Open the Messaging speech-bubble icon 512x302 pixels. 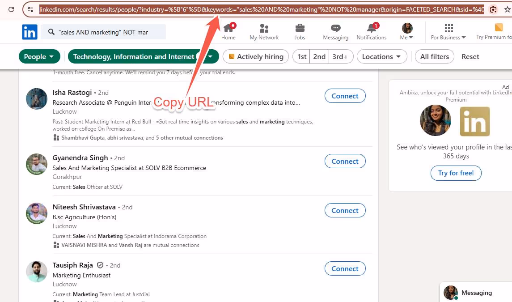click(x=335, y=29)
